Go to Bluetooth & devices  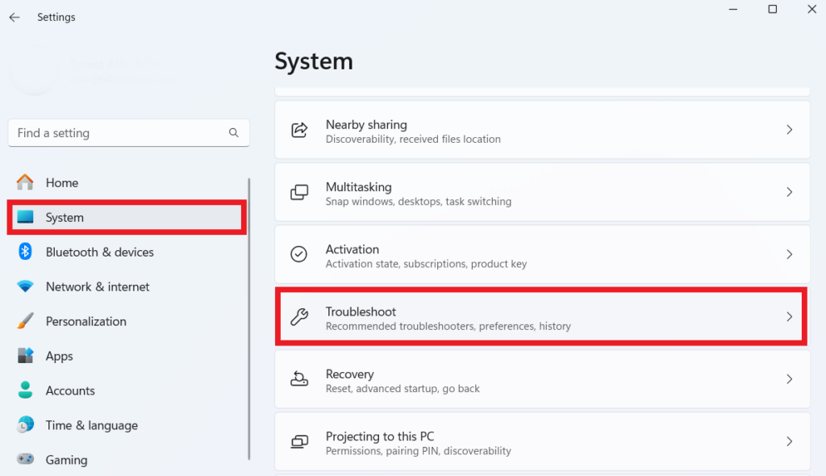[99, 252]
